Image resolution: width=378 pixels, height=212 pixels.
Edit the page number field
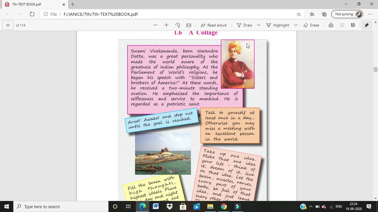point(8,25)
